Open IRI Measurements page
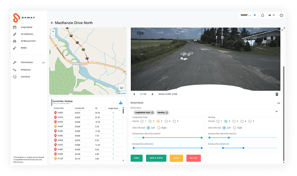This screenshot has width=297, height=176. [28, 41]
